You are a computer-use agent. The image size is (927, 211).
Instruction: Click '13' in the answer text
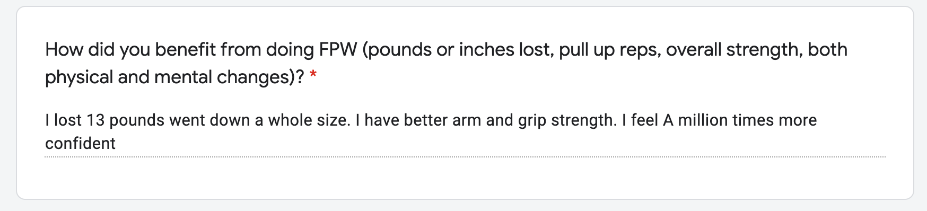coord(95,120)
